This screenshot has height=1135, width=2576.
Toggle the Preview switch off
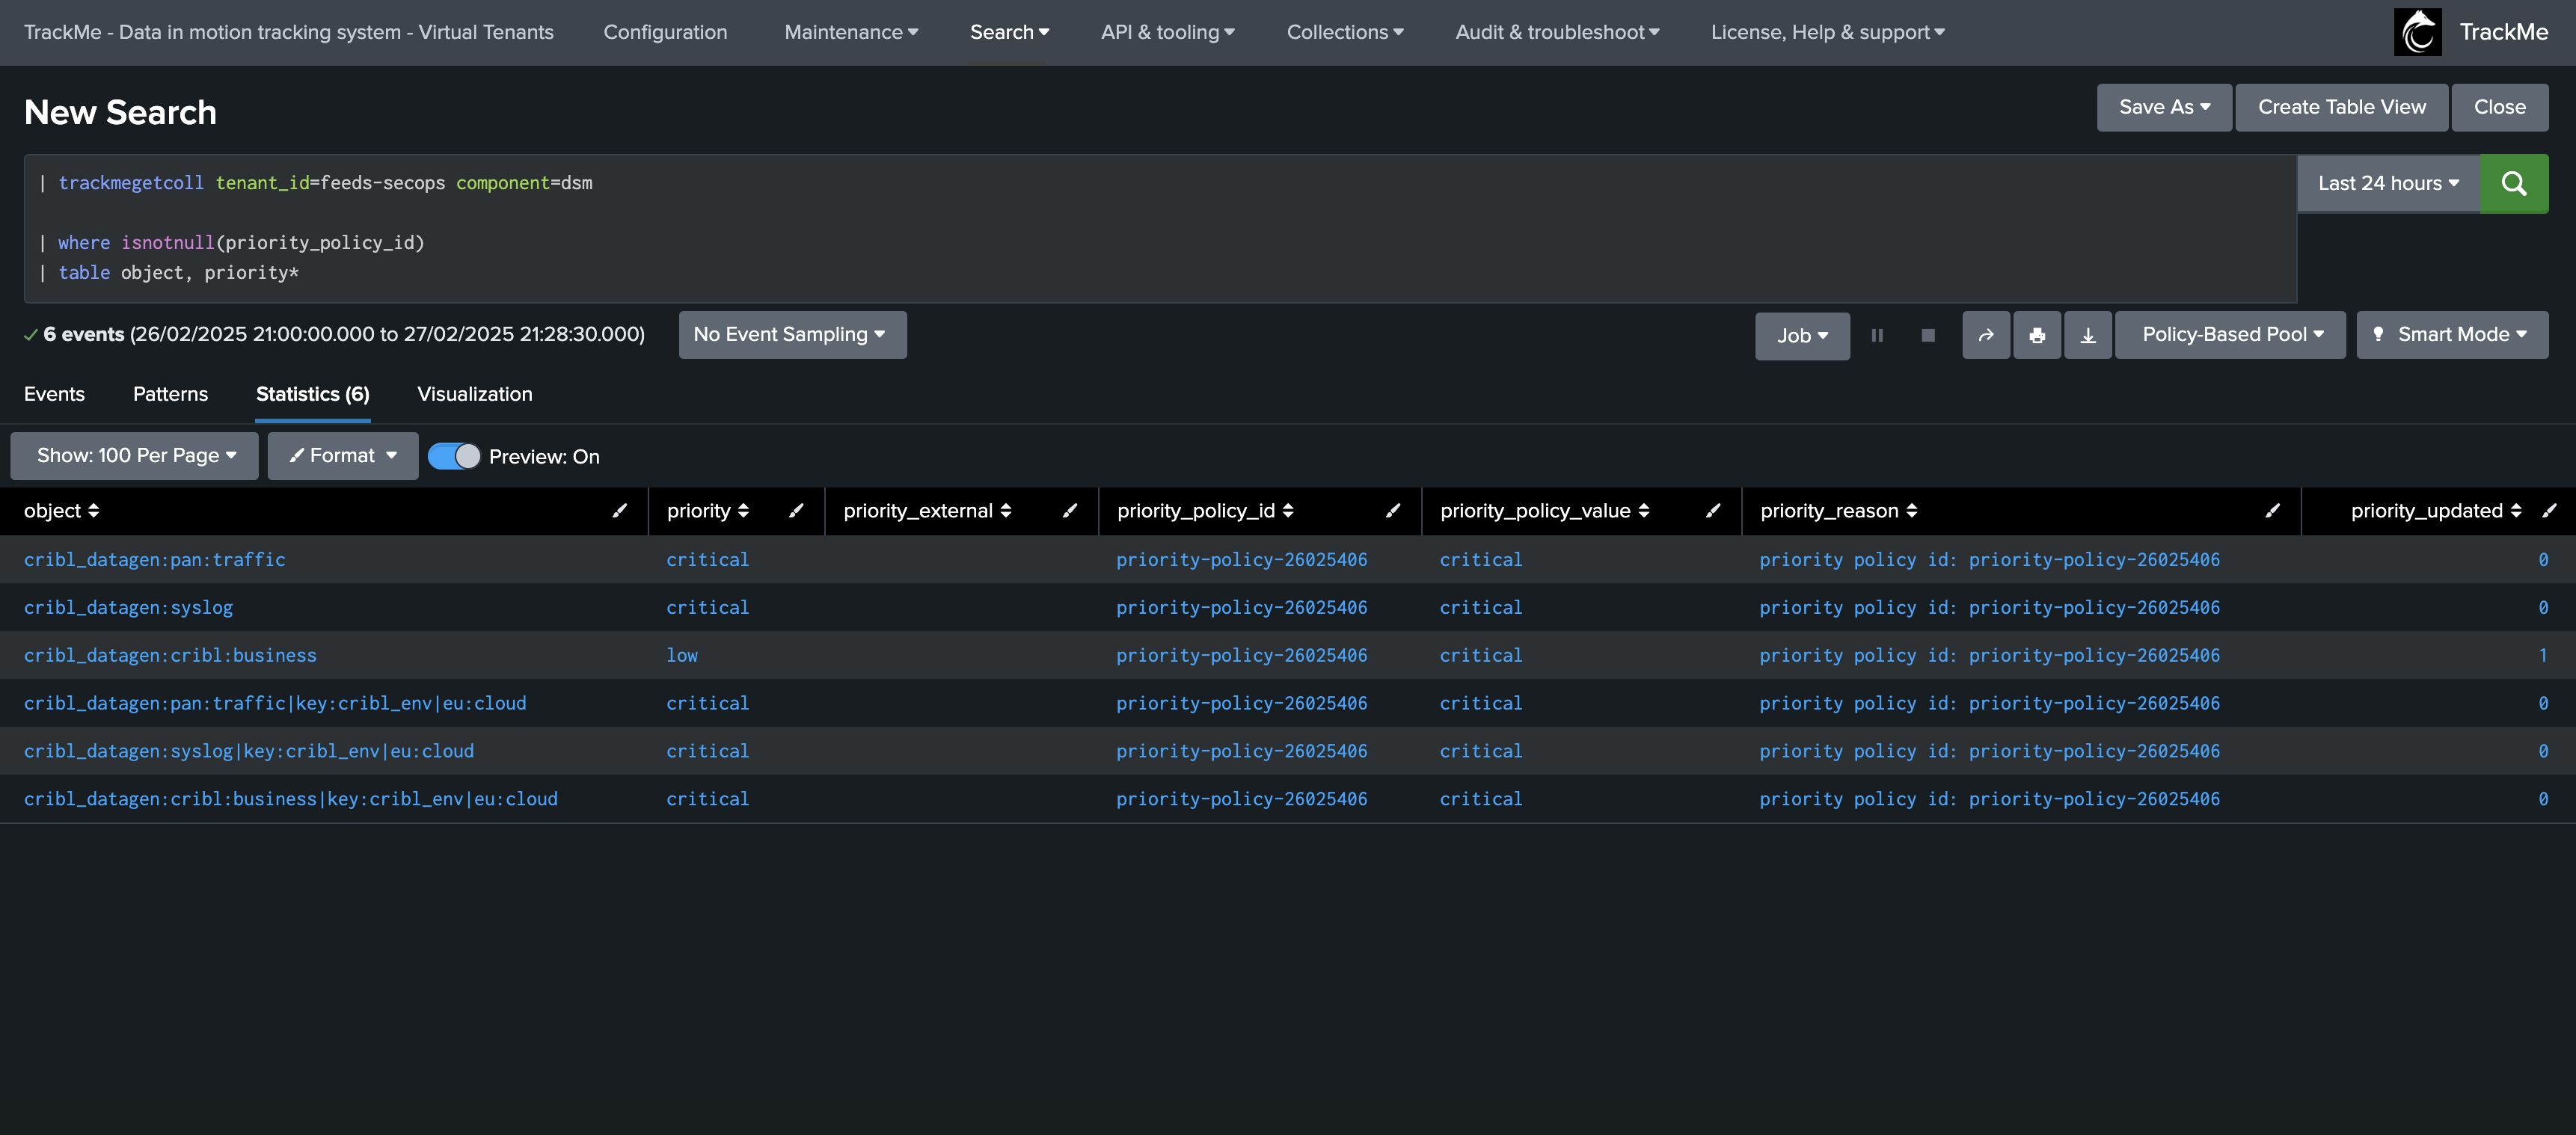tap(454, 456)
